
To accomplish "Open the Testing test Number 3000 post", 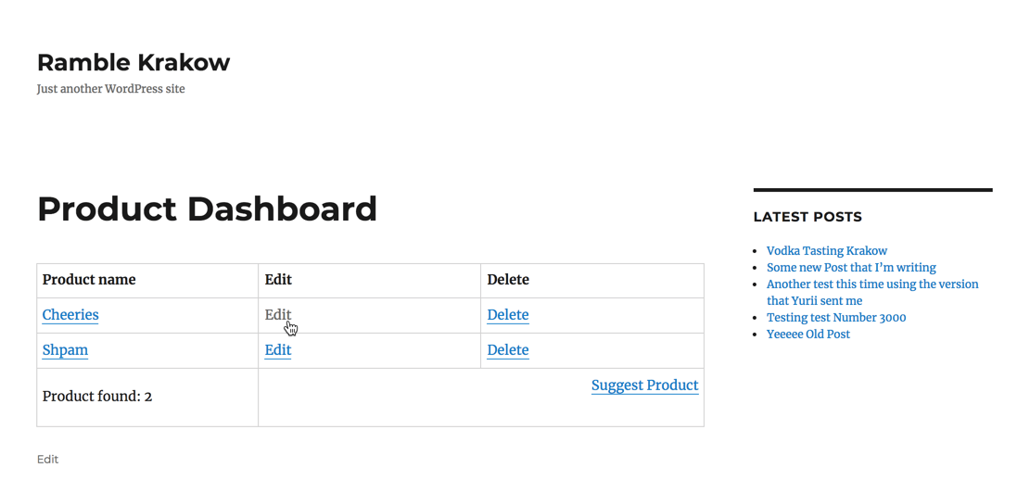I will [836, 318].
